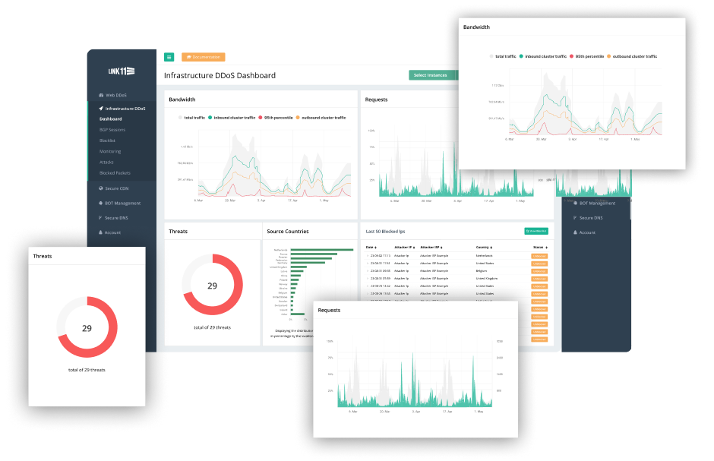Go to Blocked Packets in the sidebar
The height and width of the screenshot is (461, 714).
pos(115,172)
